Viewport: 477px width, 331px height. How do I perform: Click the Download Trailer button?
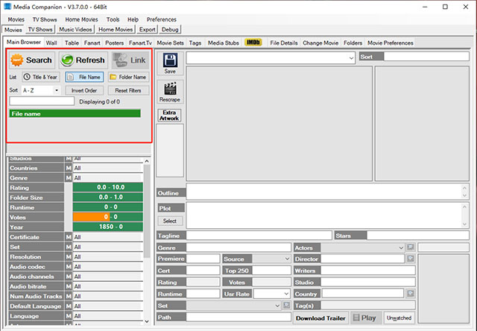tap(320, 318)
